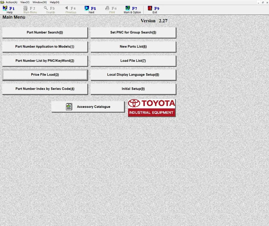Screen dimensions: 269x226
Task: Open the Help menu
Action: (54, 2)
